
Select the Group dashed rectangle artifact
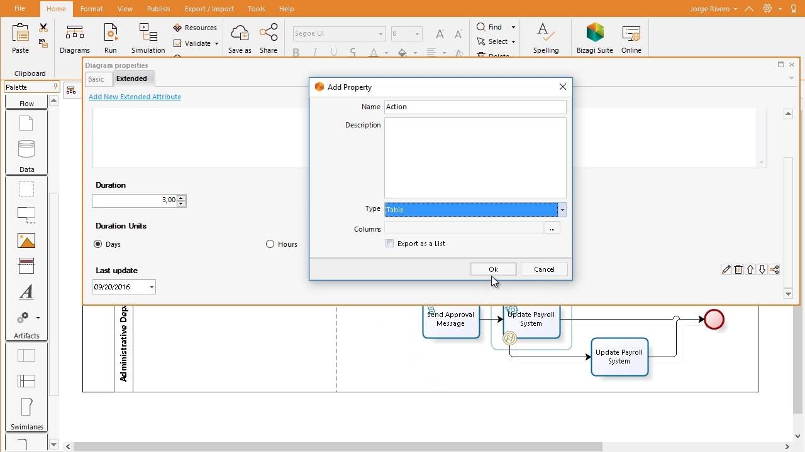click(x=26, y=189)
